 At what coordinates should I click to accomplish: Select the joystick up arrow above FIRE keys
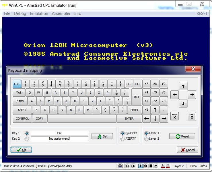pyautogui.click(x=183, y=86)
